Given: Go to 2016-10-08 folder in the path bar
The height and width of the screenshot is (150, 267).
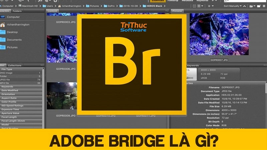Looking at the screenshot, I should coord(128,6).
